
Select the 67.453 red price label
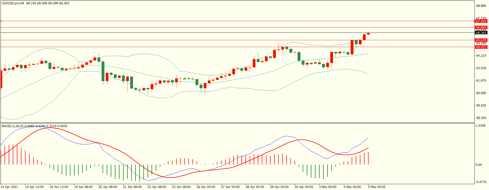coord(481,21)
